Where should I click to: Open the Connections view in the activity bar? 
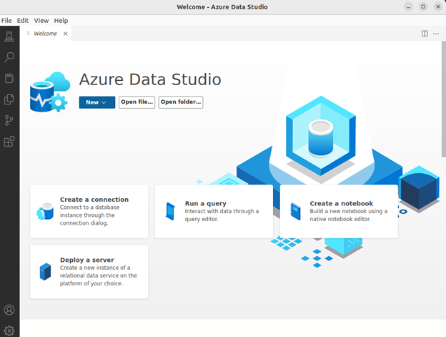coord(9,36)
